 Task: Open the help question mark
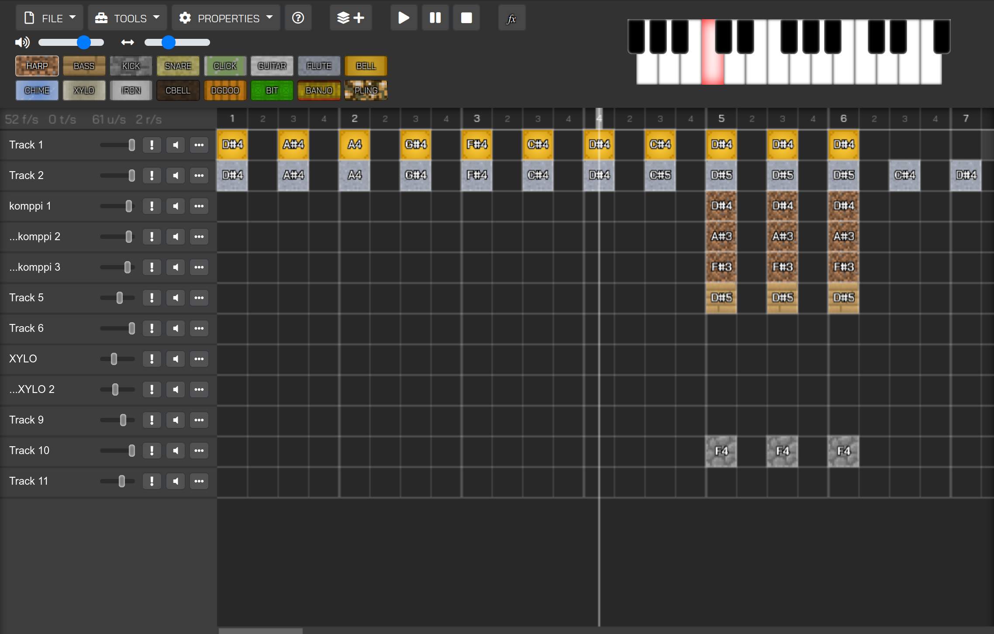coord(298,18)
